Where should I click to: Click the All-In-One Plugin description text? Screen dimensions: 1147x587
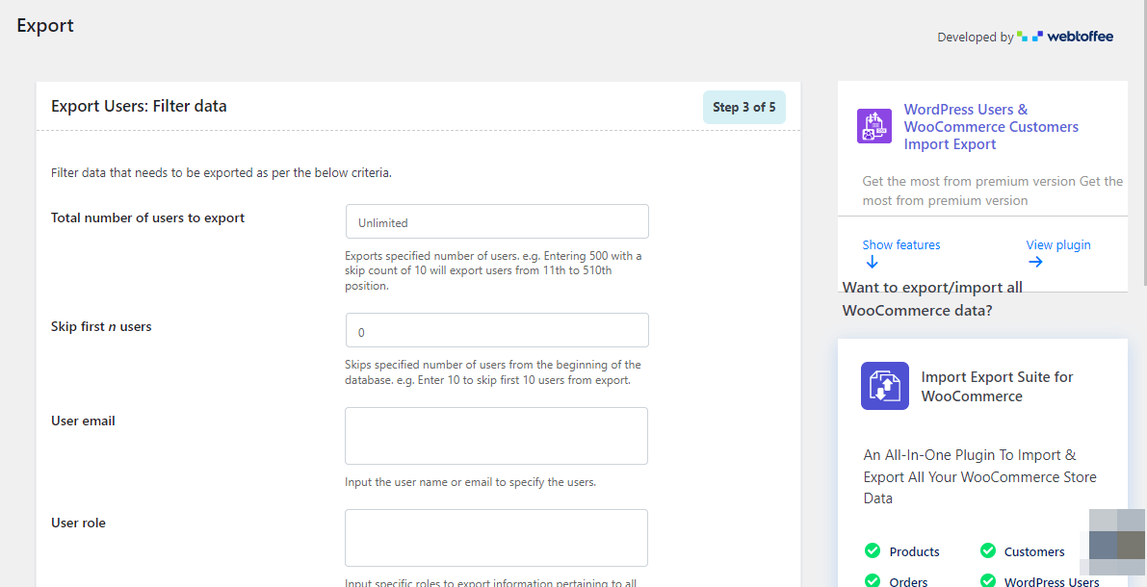tap(980, 476)
